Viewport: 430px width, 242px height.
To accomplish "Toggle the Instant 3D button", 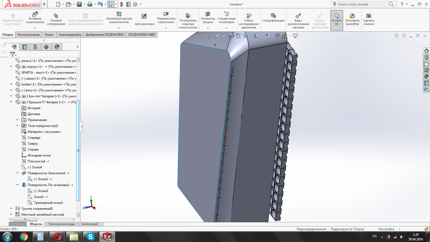I will pyautogui.click(x=336, y=20).
